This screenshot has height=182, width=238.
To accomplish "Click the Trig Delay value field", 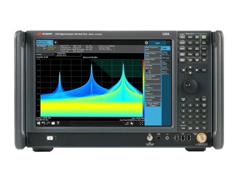I will point(153,68).
